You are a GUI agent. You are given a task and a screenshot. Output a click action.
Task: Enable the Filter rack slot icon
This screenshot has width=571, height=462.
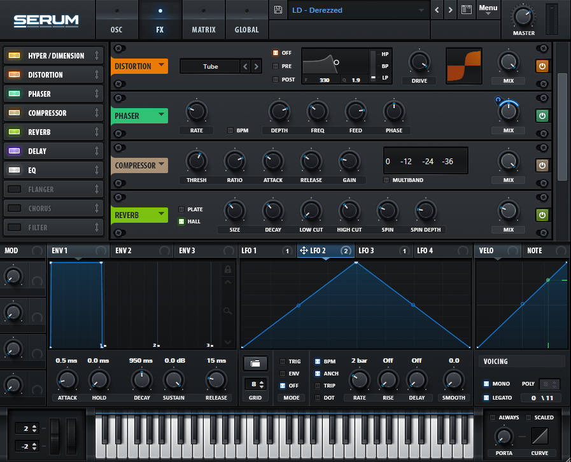pyautogui.click(x=15, y=227)
